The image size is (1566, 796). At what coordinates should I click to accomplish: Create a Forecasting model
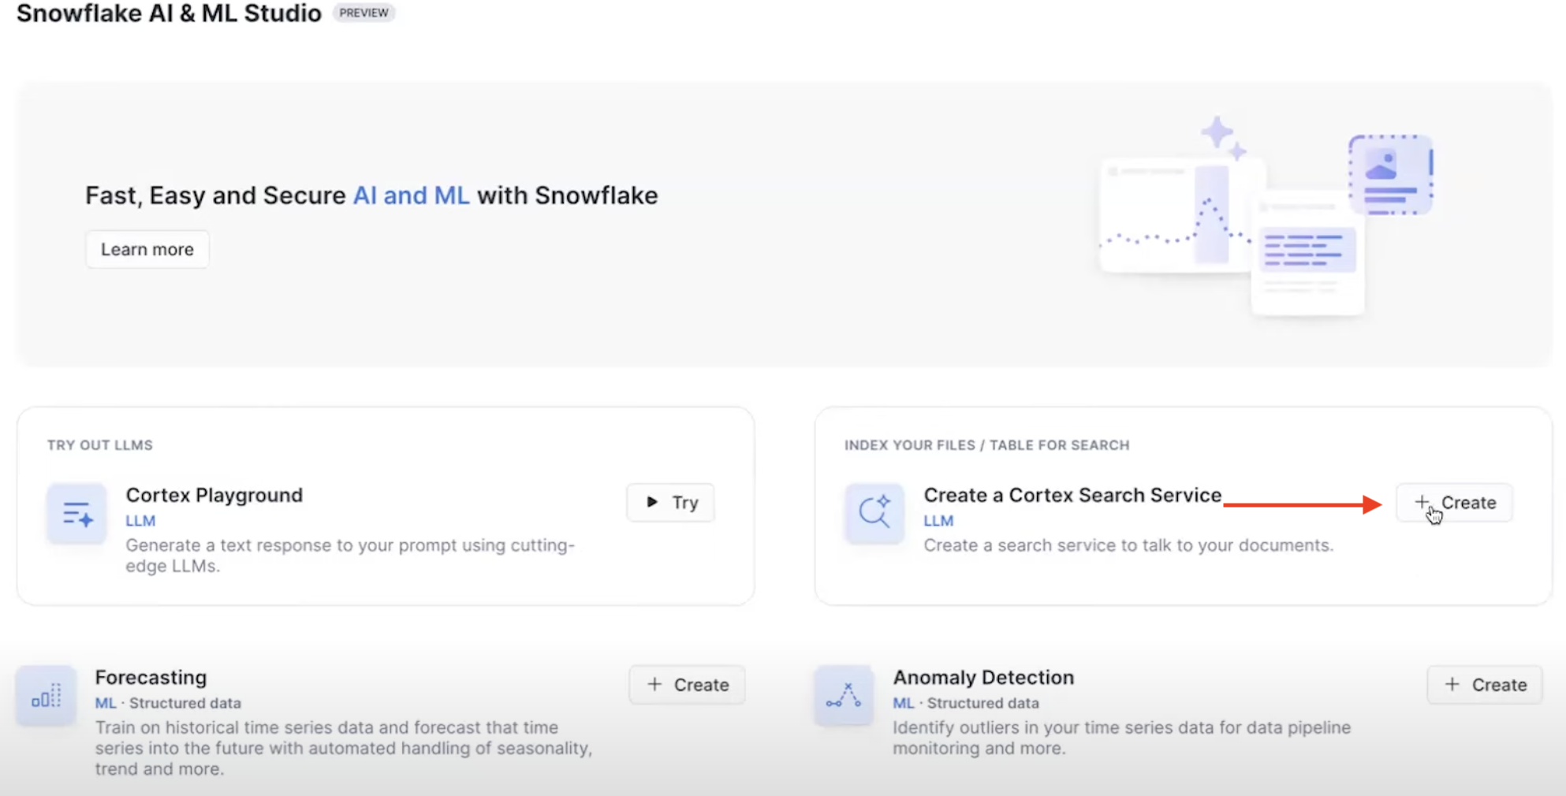[687, 685]
